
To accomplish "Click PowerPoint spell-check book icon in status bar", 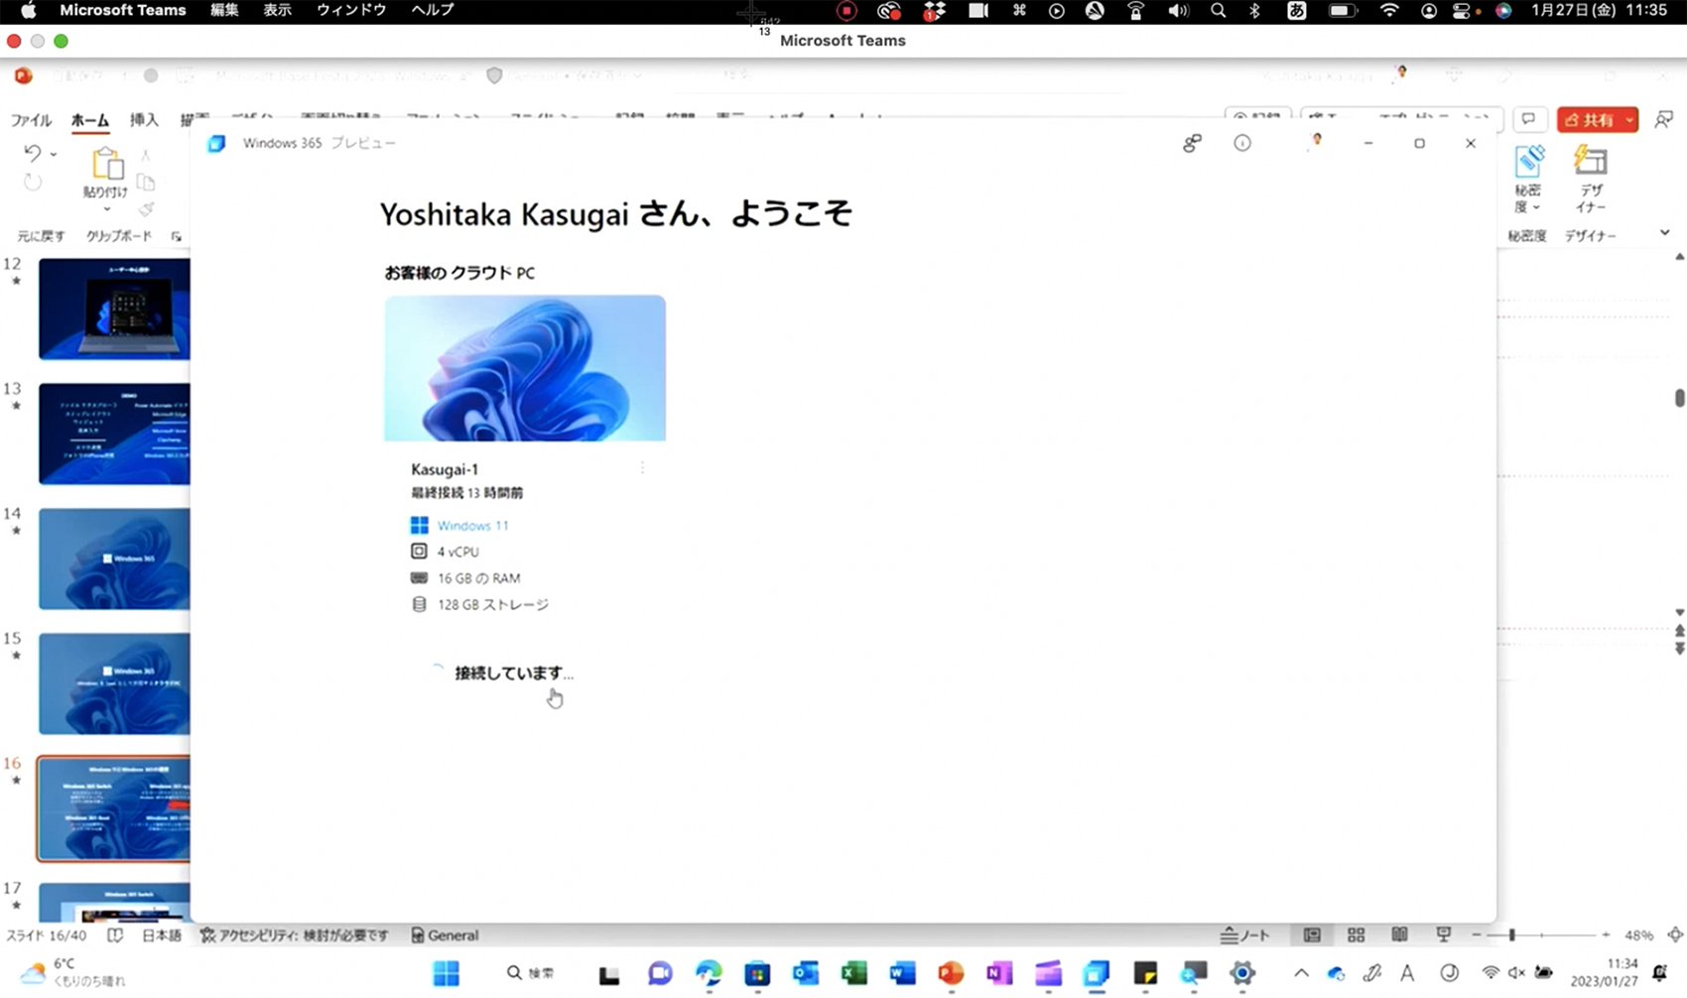I will click(115, 935).
